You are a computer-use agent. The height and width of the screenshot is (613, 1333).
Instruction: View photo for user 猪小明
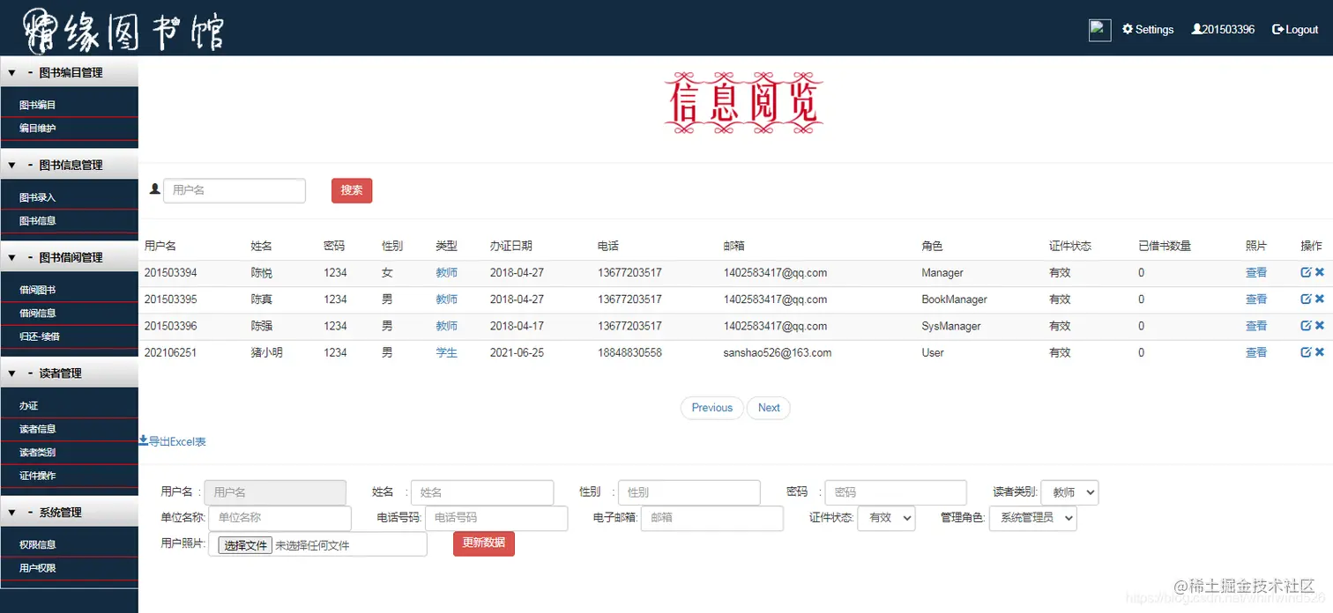(x=1255, y=352)
